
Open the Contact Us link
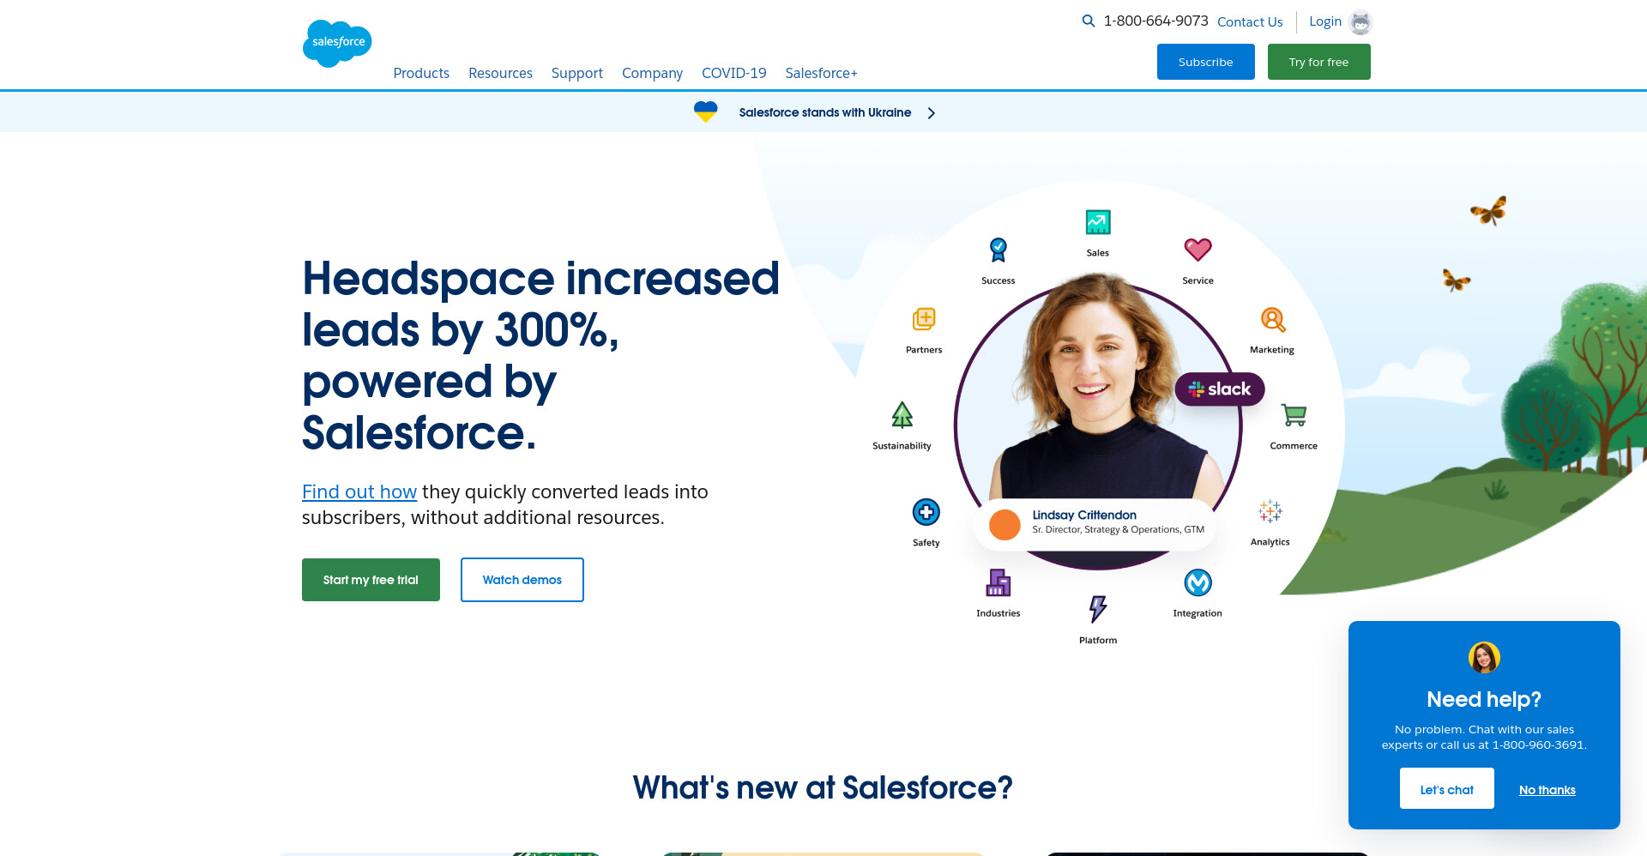coord(1250,21)
